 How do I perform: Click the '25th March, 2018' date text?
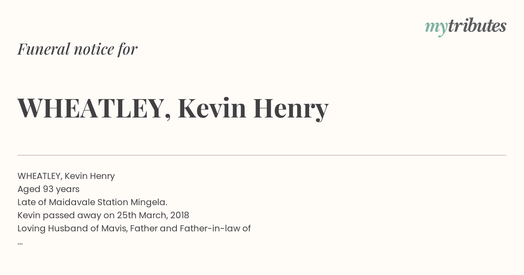coord(152,215)
